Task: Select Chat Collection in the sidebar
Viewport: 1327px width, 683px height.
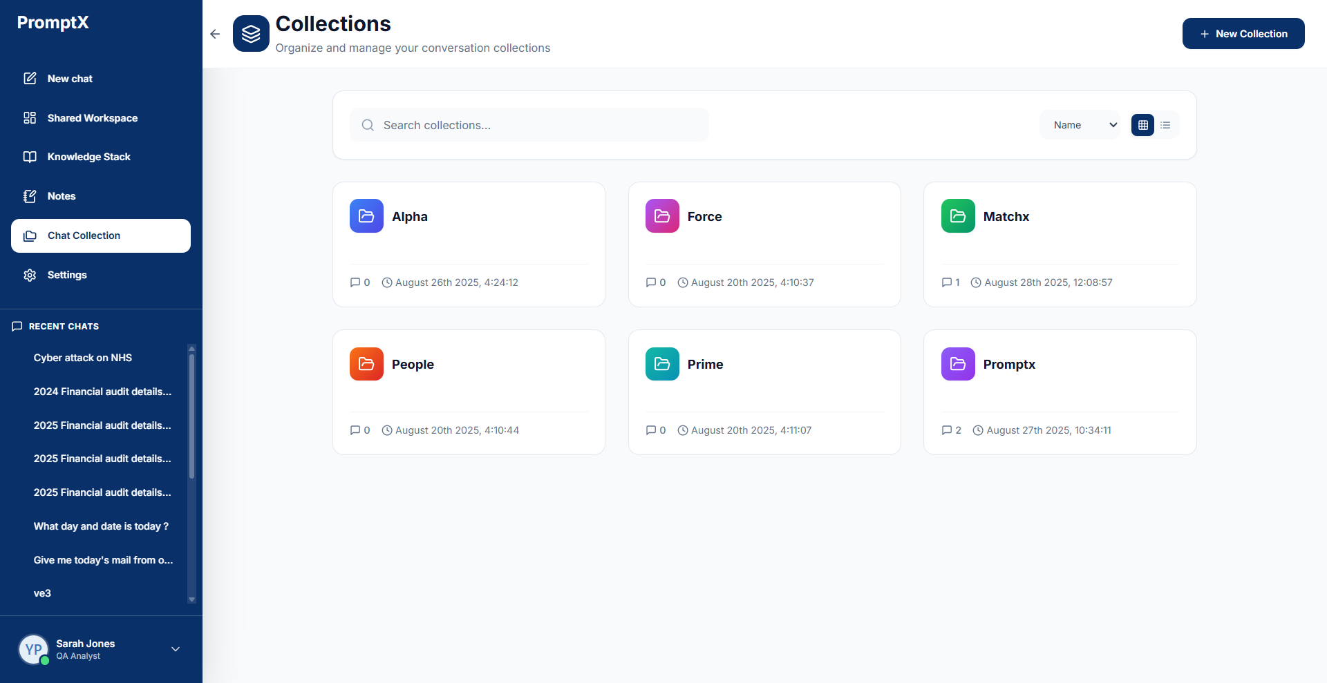Action: 84,235
